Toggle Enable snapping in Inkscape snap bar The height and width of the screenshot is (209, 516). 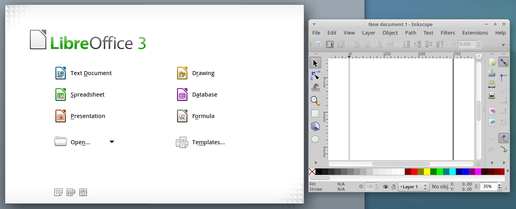[504, 62]
